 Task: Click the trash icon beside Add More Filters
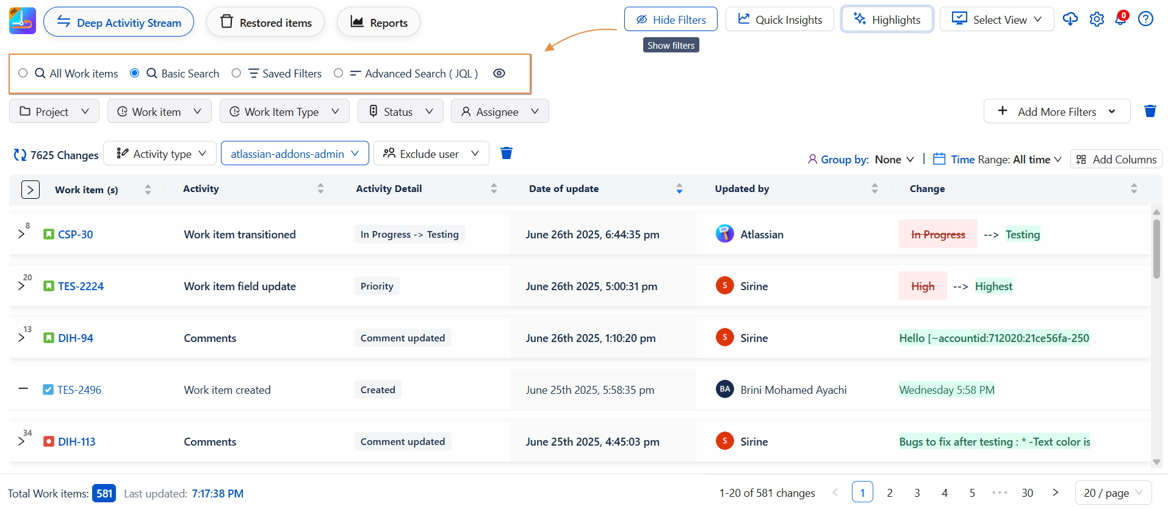point(1150,111)
